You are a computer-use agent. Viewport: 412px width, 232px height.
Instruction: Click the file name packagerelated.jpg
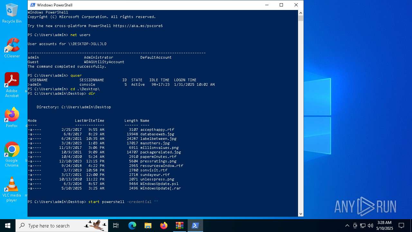point(161,152)
